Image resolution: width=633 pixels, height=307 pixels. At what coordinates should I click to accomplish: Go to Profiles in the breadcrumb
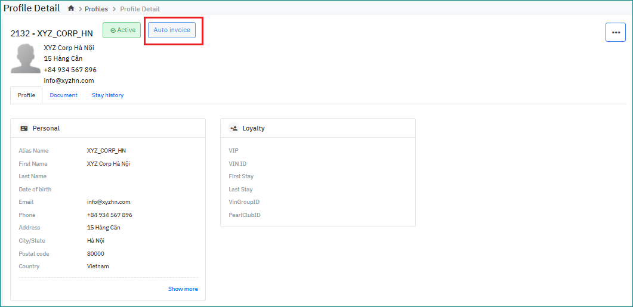[96, 9]
